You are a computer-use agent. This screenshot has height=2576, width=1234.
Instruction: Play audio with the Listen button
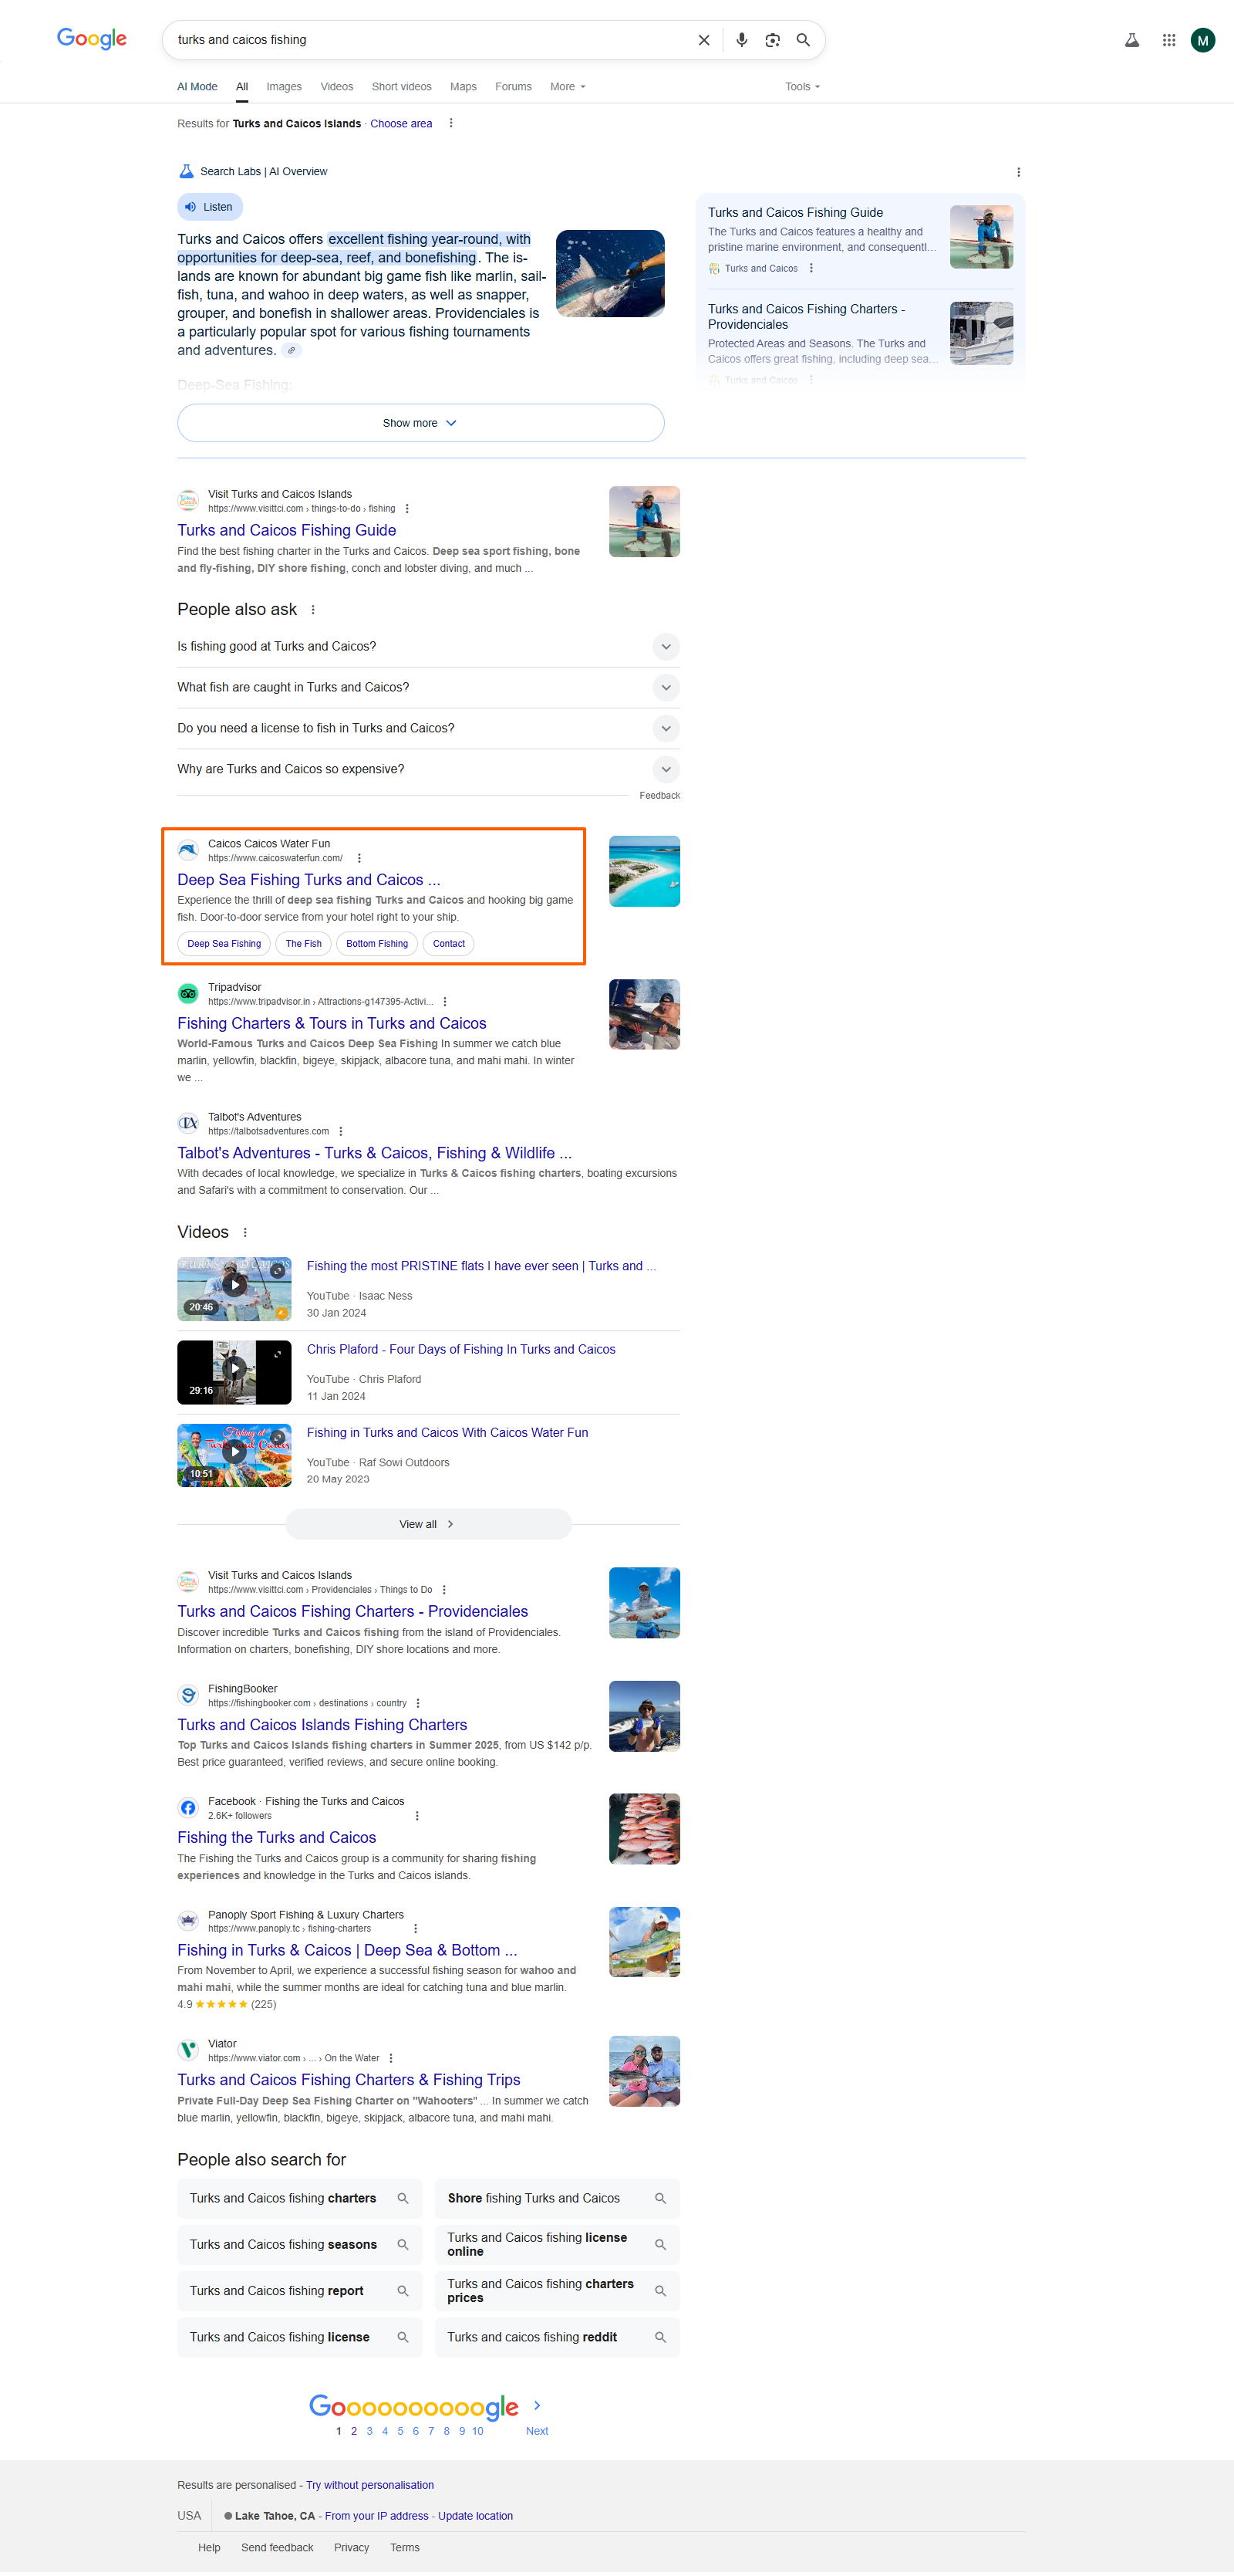(210, 207)
